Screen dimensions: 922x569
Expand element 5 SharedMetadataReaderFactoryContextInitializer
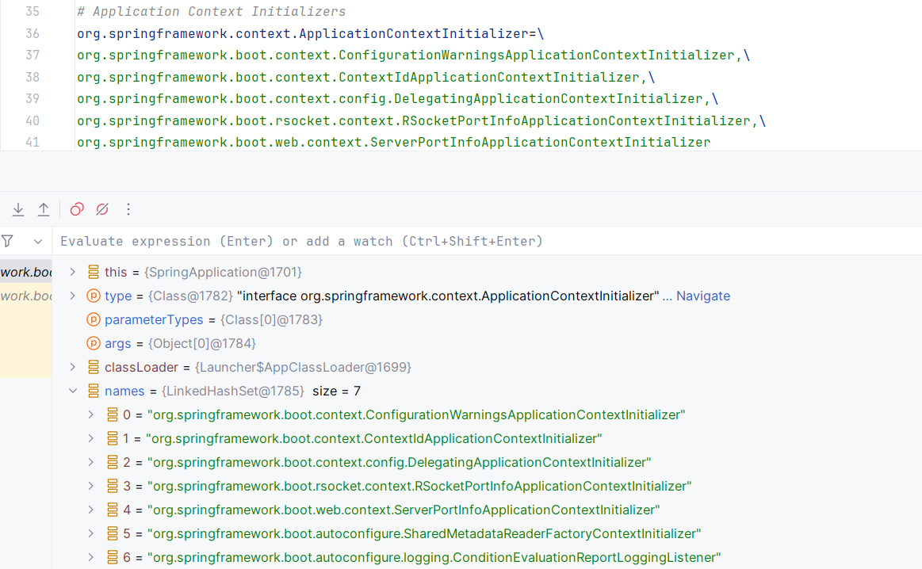[91, 533]
